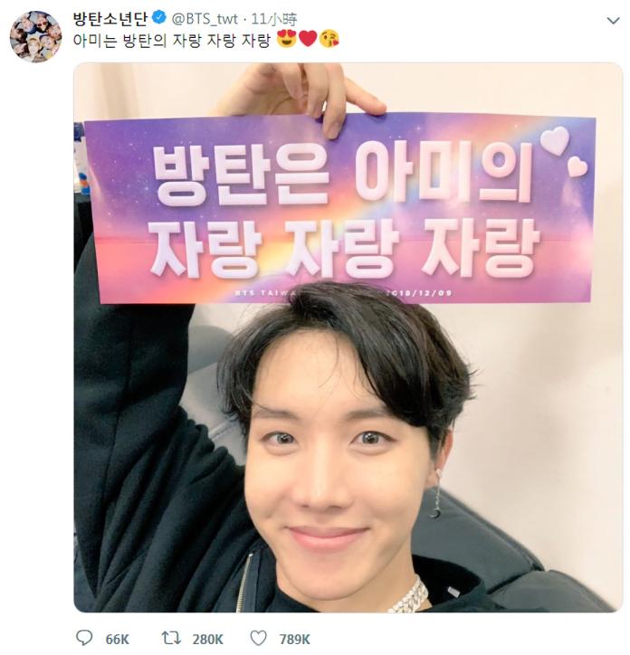
Task: Click the 66K reply count
Action: (x=117, y=639)
